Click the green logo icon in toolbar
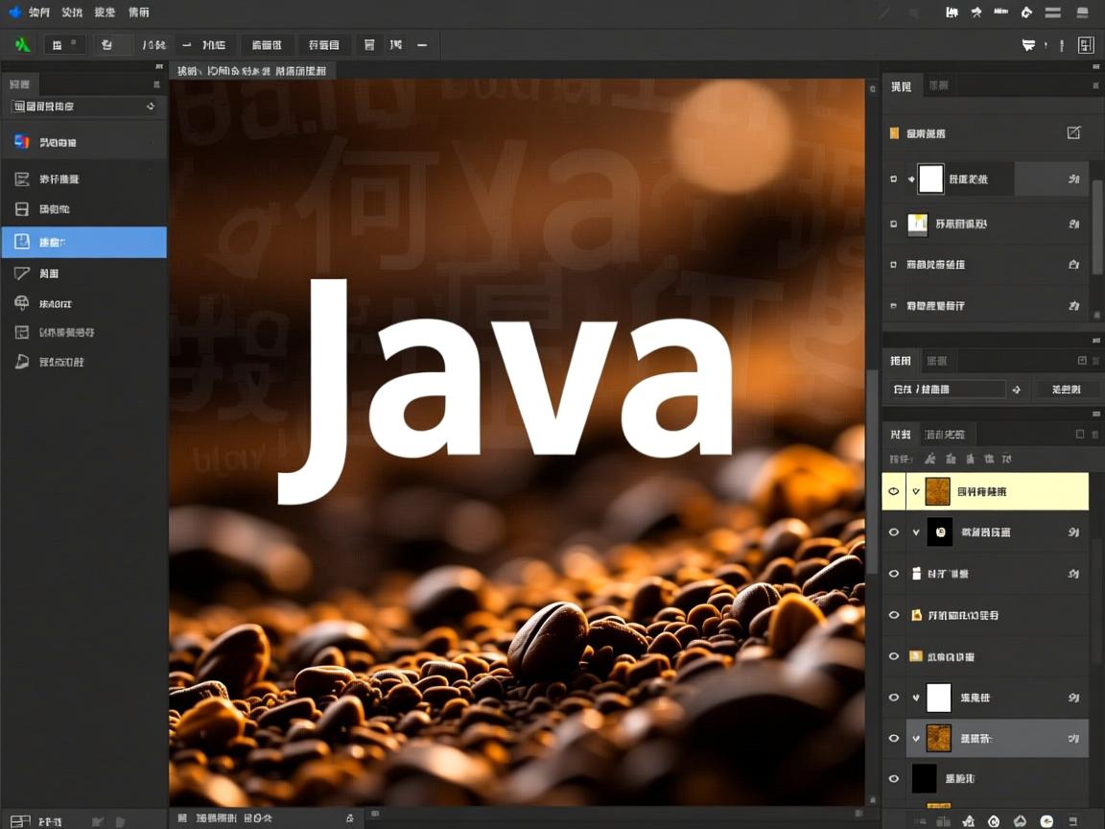This screenshot has height=829, width=1105. click(x=22, y=45)
